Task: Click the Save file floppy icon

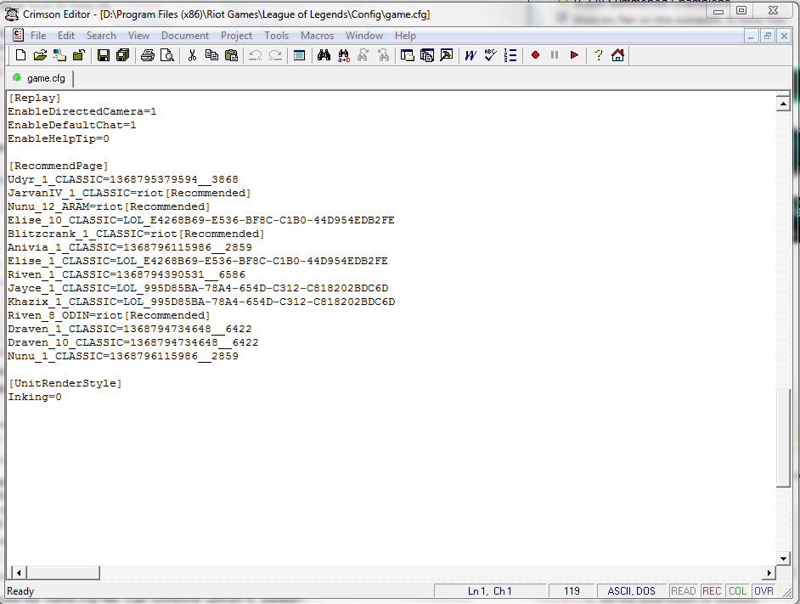Action: coord(104,55)
